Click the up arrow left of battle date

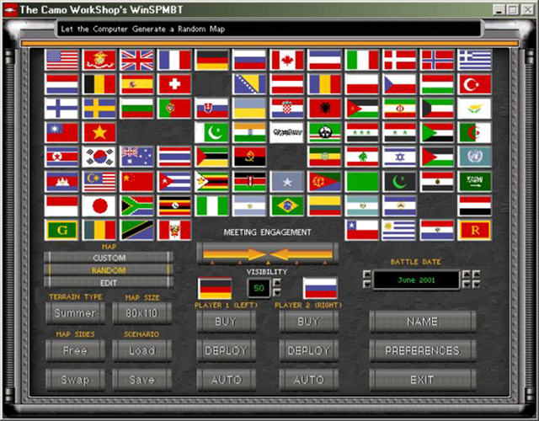(x=367, y=274)
